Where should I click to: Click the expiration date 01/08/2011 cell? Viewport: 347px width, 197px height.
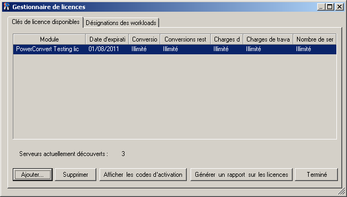(104, 49)
